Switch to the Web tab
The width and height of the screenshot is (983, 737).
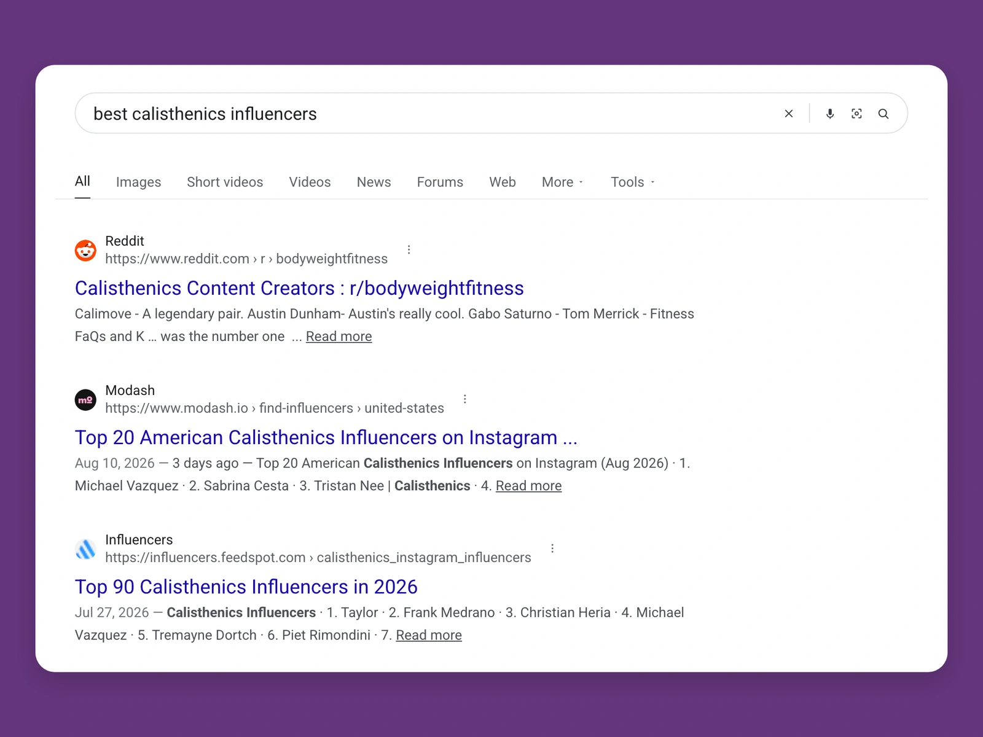(x=503, y=182)
